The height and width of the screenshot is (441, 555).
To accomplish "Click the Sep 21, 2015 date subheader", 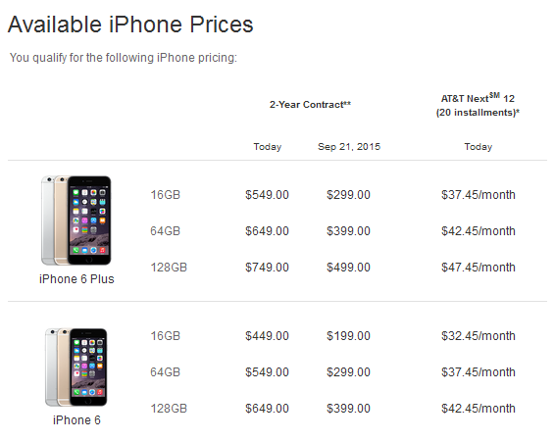I will (x=349, y=147).
